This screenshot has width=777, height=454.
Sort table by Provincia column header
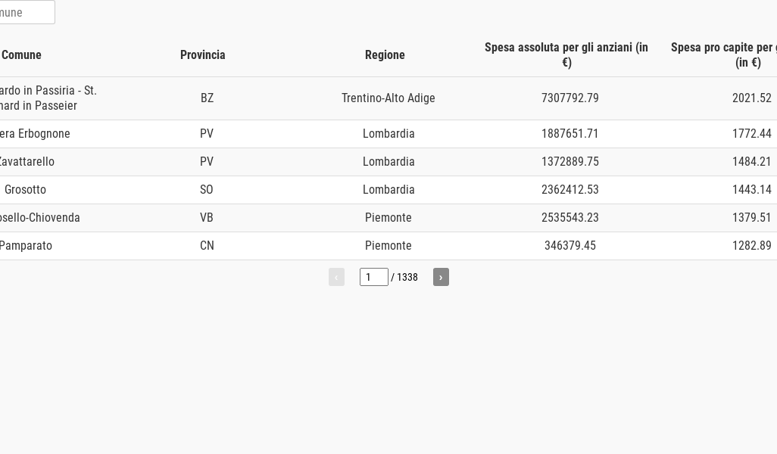click(x=202, y=54)
